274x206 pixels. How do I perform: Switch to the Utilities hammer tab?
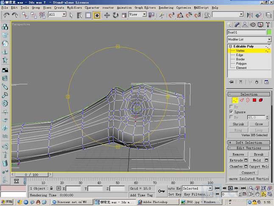tap(268, 25)
